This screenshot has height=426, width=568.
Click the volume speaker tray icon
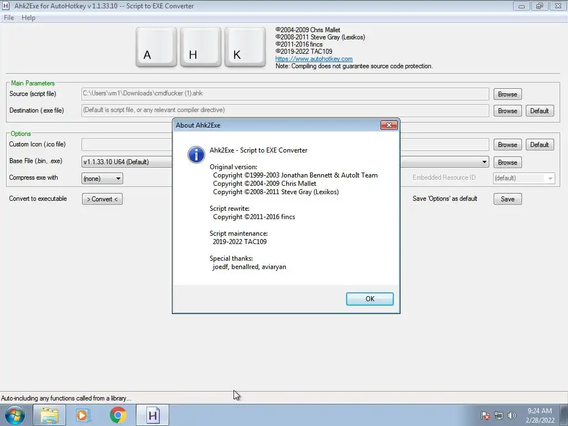point(512,415)
